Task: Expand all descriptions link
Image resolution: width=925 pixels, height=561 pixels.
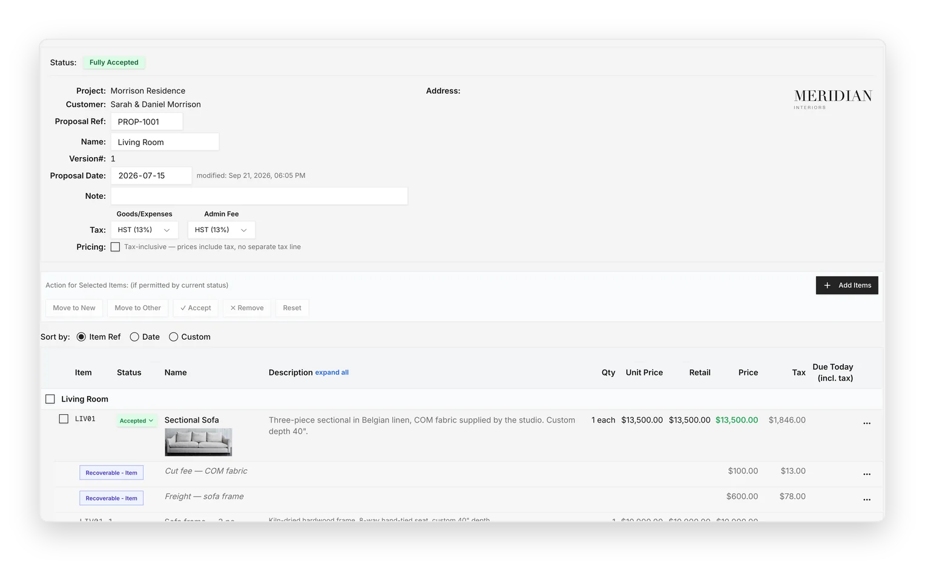Action: click(332, 372)
